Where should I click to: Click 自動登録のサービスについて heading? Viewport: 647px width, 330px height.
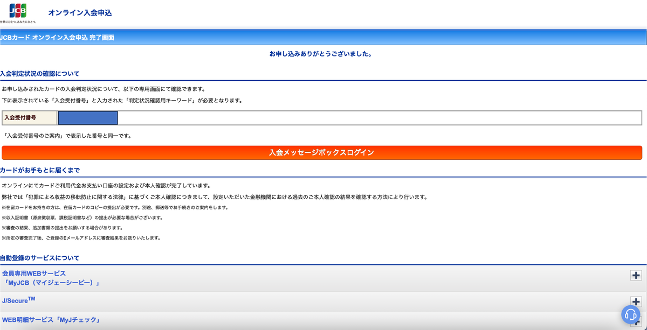[x=40, y=258]
